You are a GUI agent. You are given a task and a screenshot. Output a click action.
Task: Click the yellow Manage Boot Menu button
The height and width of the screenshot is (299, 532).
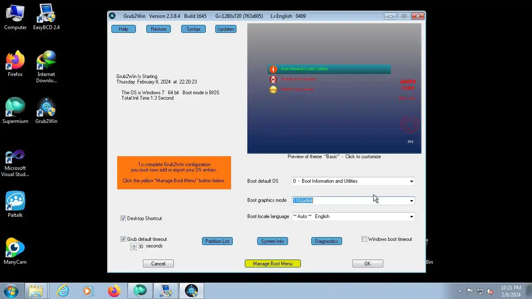click(x=273, y=264)
